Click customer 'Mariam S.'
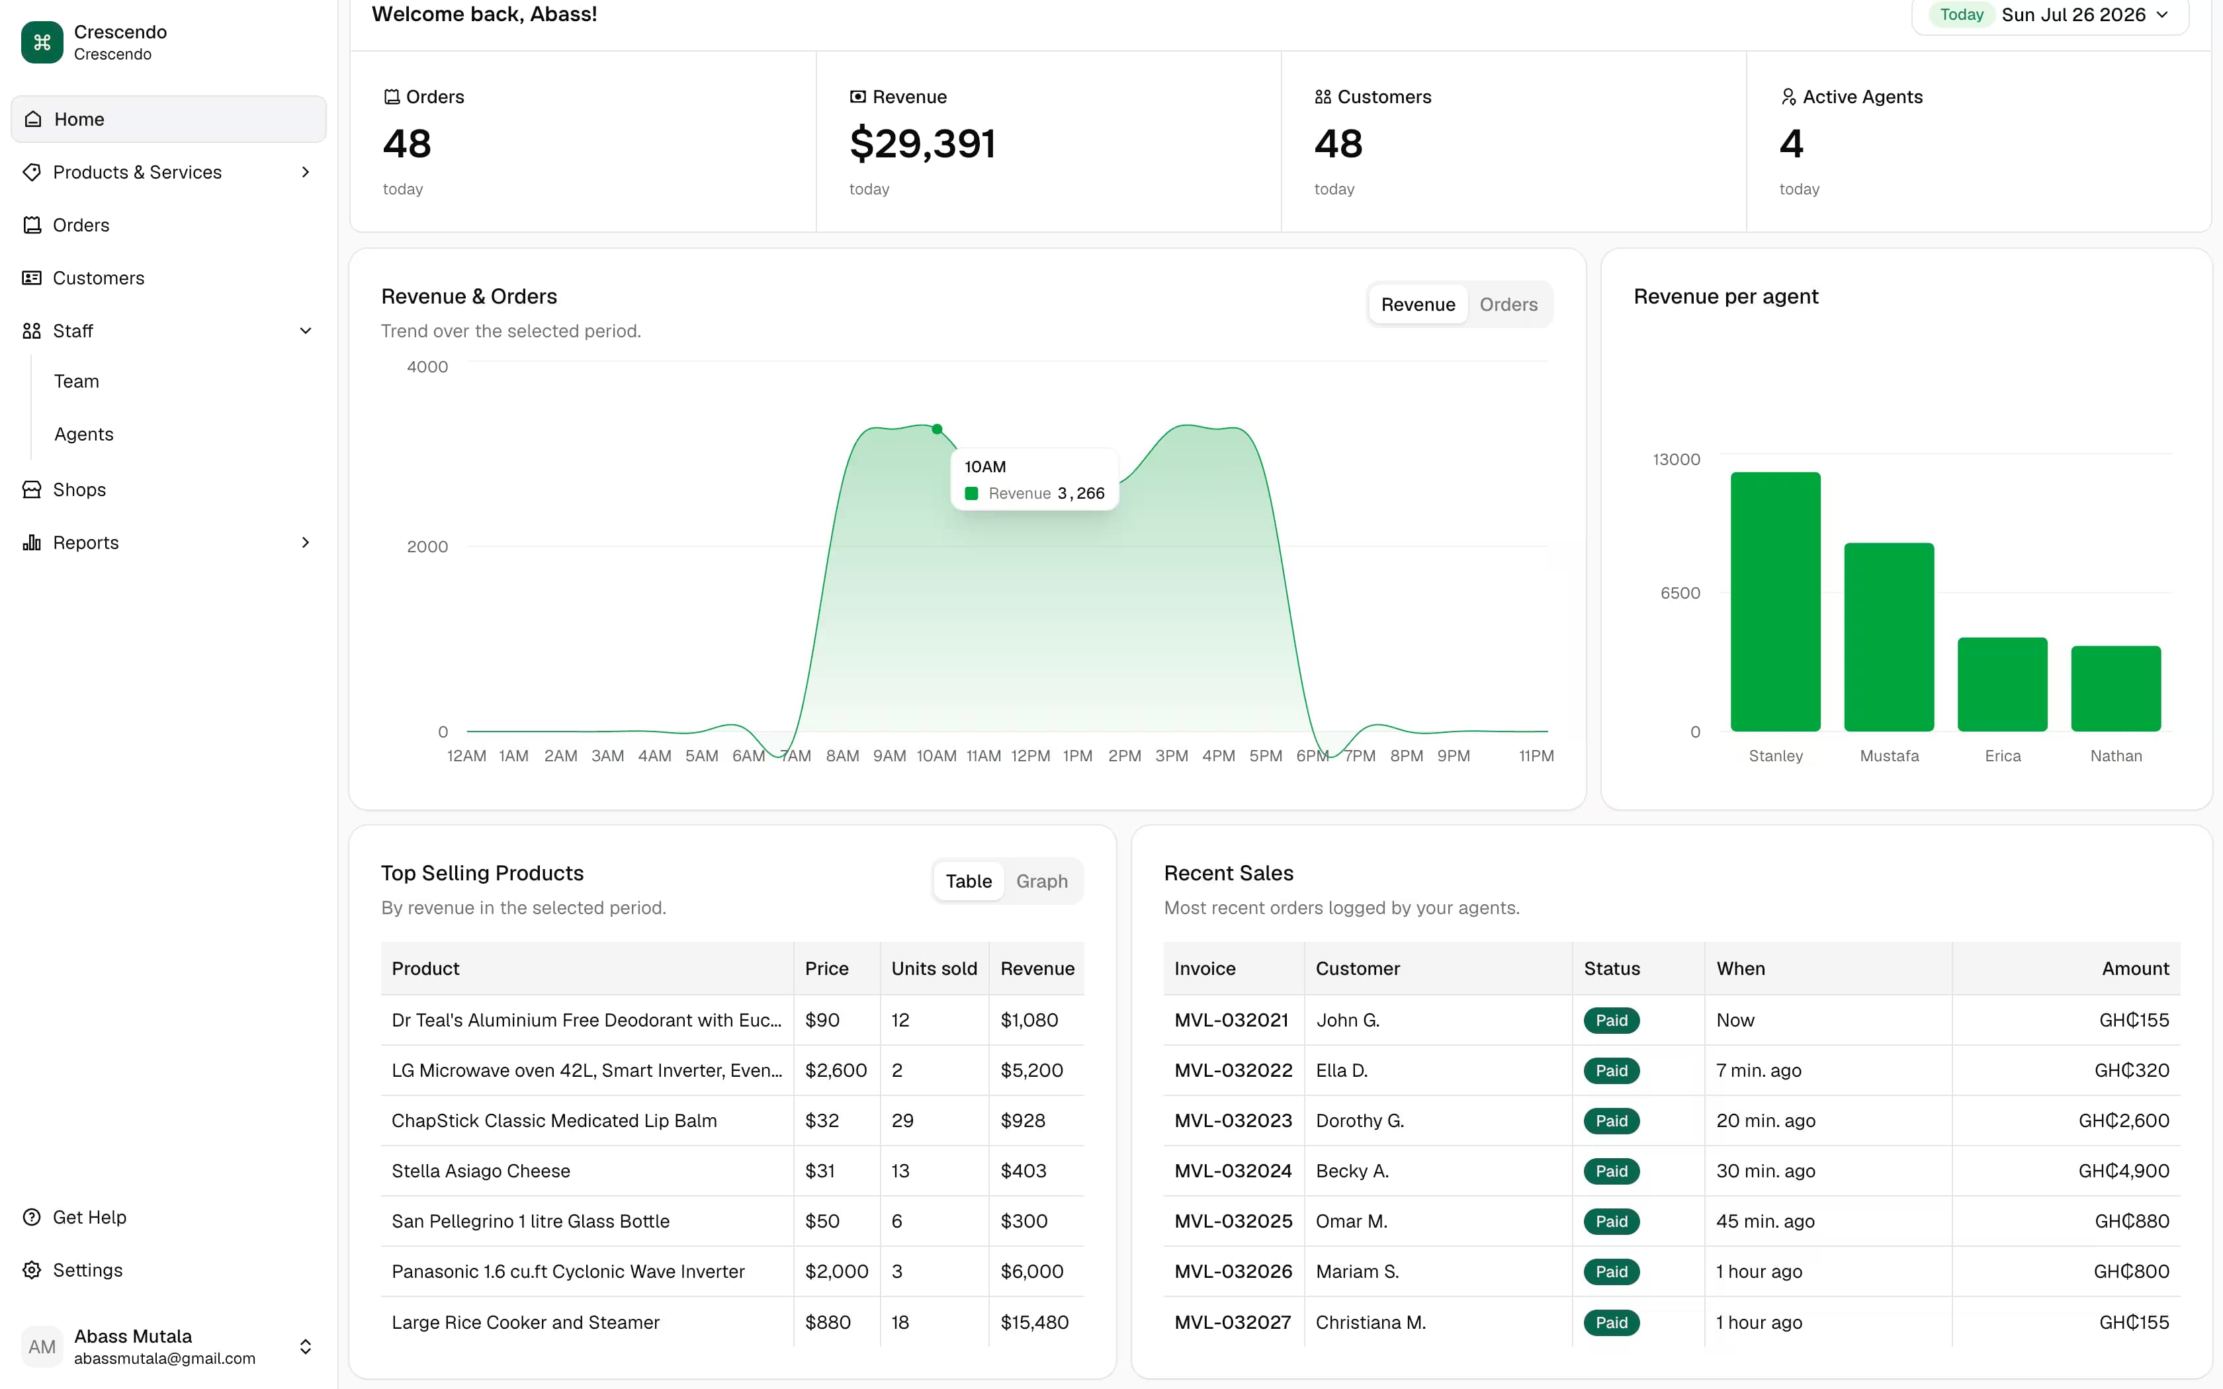 click(x=1357, y=1271)
